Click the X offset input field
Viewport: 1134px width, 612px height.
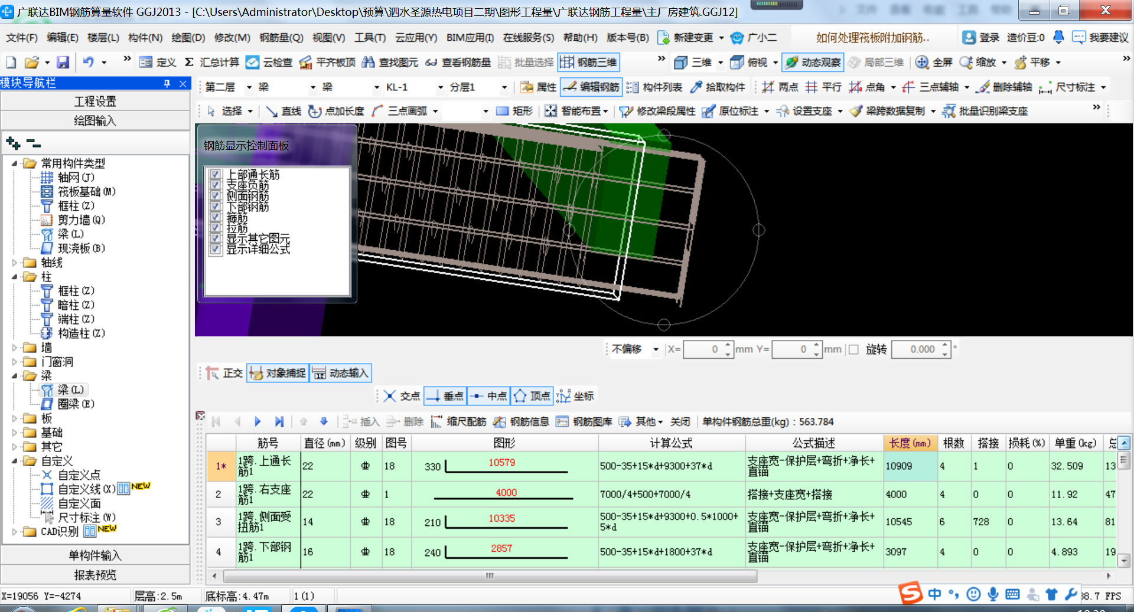[702, 349]
